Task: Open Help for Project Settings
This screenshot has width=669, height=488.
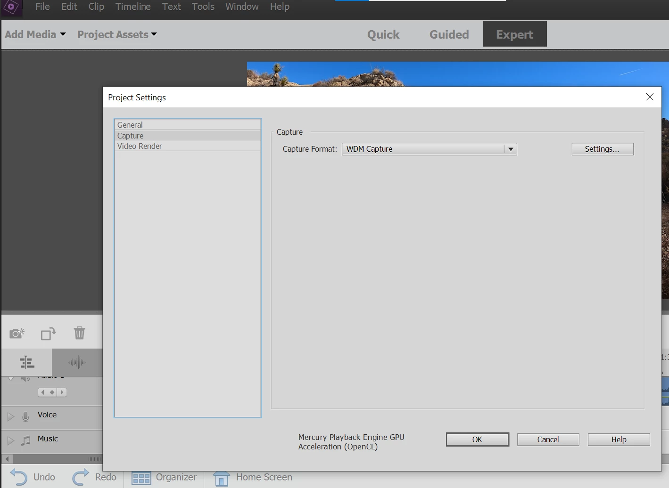Action: tap(619, 439)
